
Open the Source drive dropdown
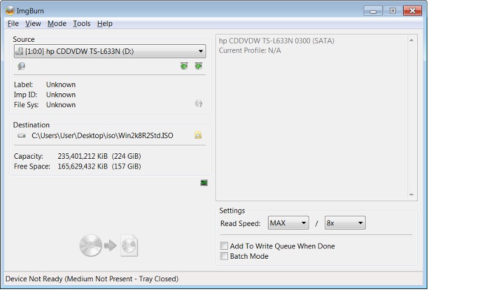[110, 52]
